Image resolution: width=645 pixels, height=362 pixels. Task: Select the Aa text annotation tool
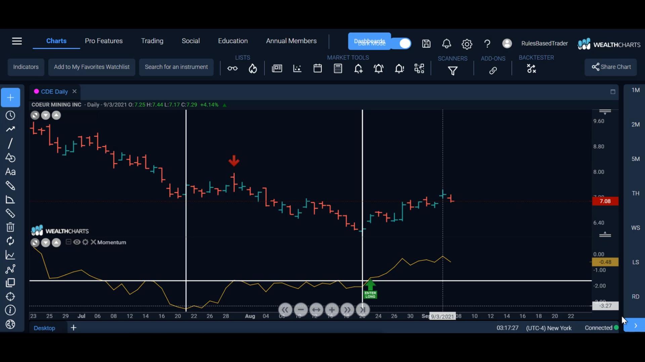[10, 172]
